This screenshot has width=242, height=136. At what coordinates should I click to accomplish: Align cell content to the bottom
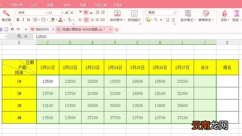(x=91, y=12)
